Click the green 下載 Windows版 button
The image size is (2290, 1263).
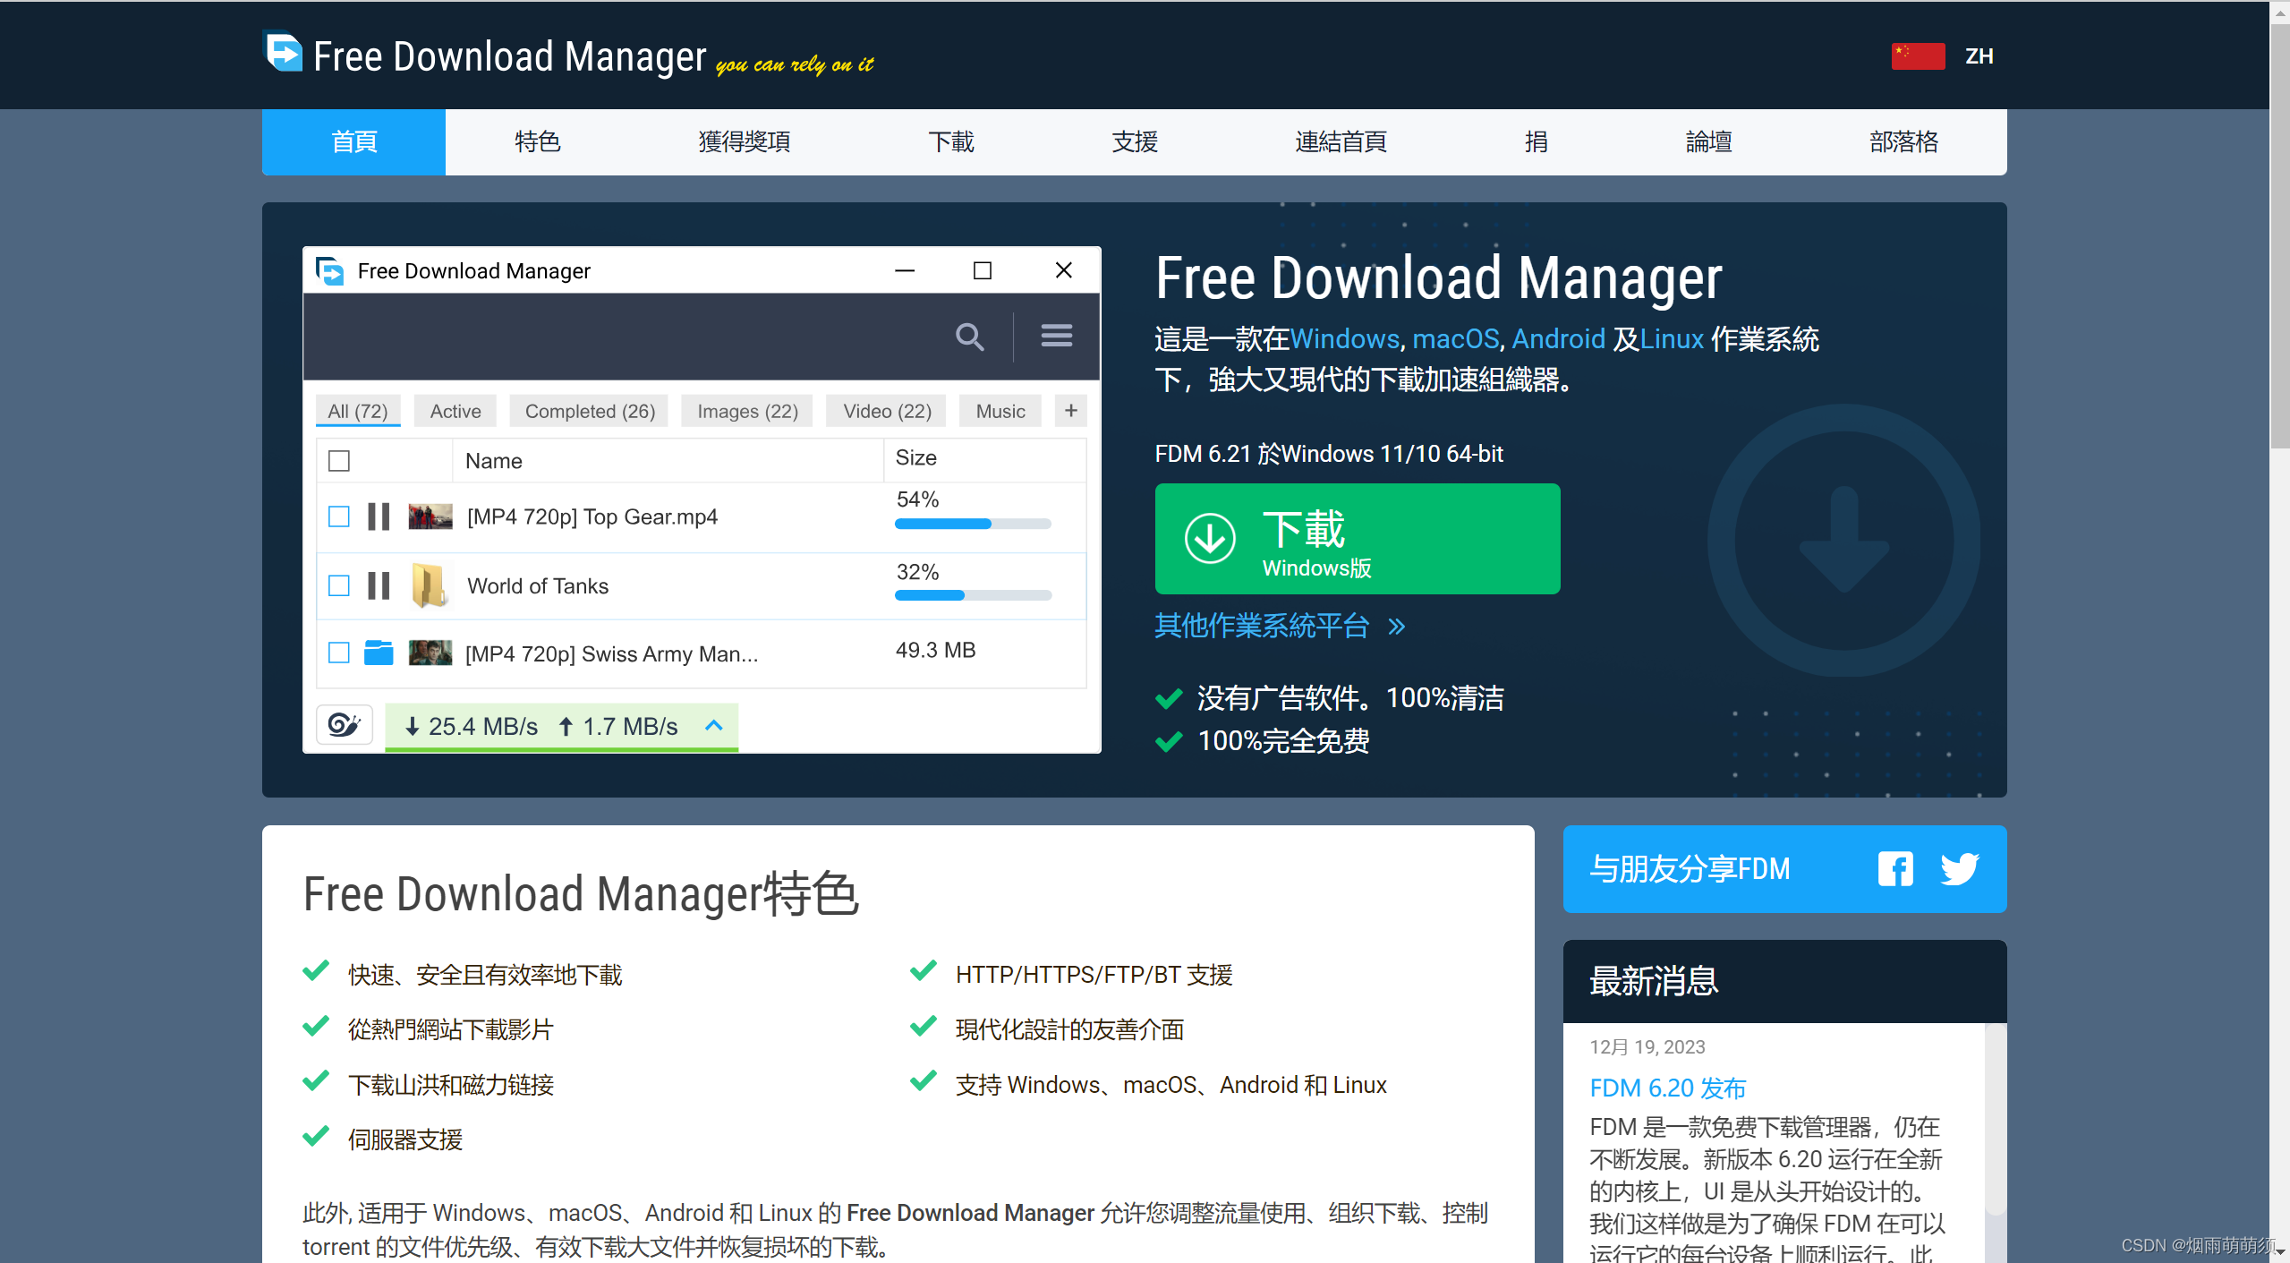click(x=1357, y=539)
